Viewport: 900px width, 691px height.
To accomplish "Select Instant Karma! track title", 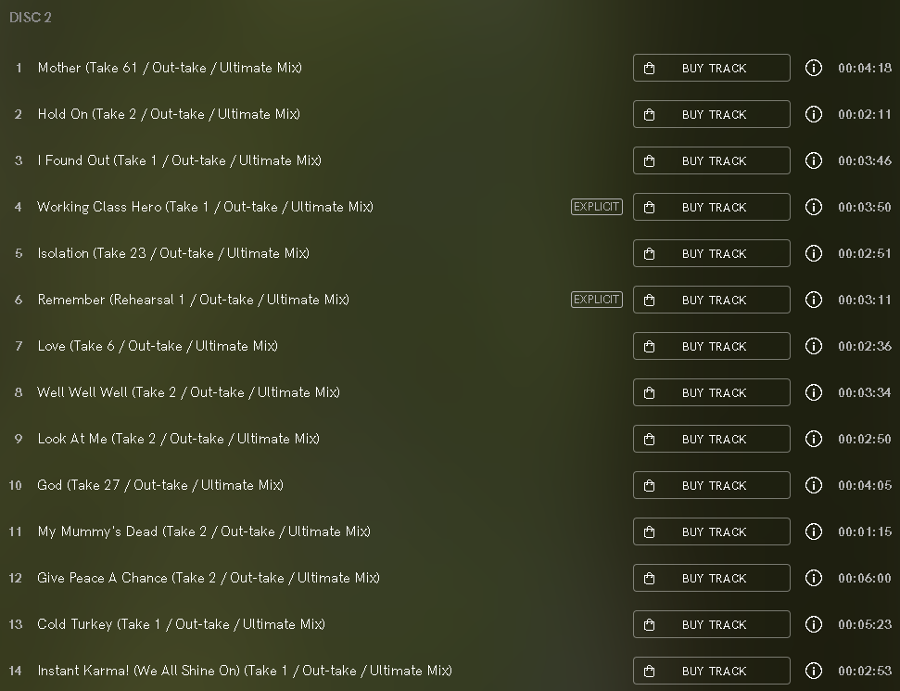I will point(245,671).
